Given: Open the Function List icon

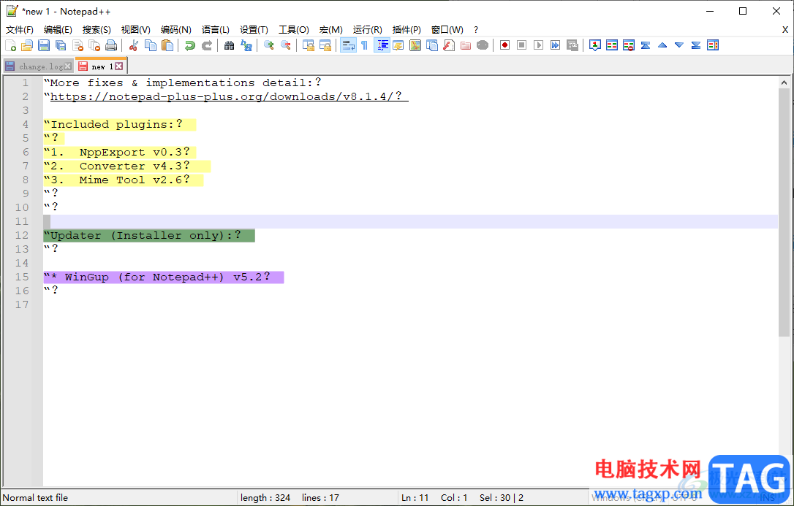Looking at the screenshot, I should coord(449,45).
